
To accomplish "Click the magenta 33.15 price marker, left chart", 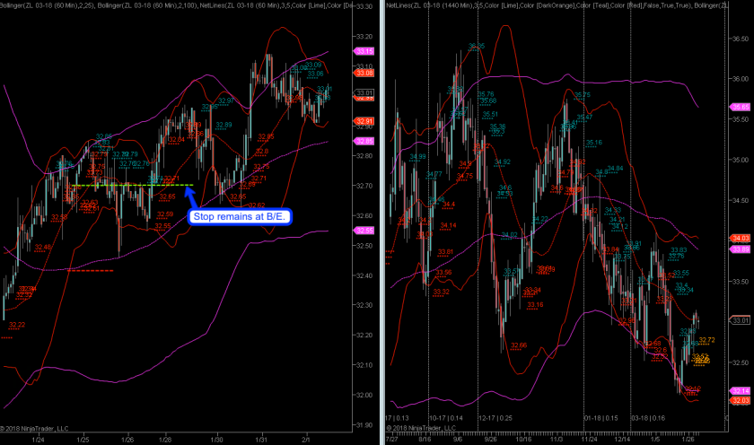I will click(x=364, y=51).
